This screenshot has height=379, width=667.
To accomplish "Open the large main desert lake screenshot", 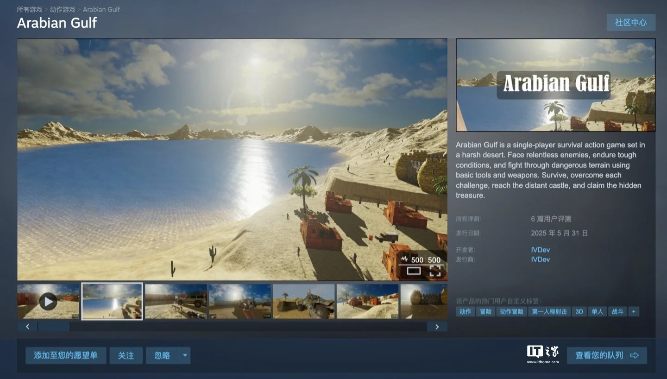I will (232, 159).
